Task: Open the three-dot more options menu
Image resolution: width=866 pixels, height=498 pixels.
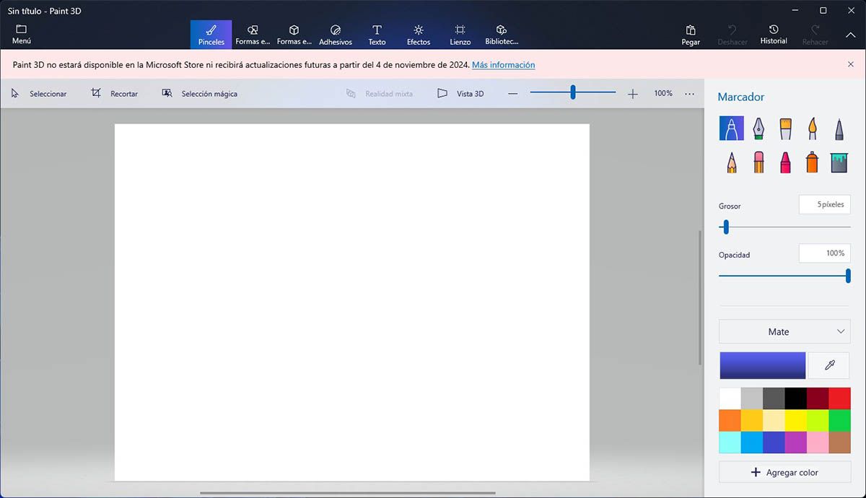Action: (x=689, y=94)
